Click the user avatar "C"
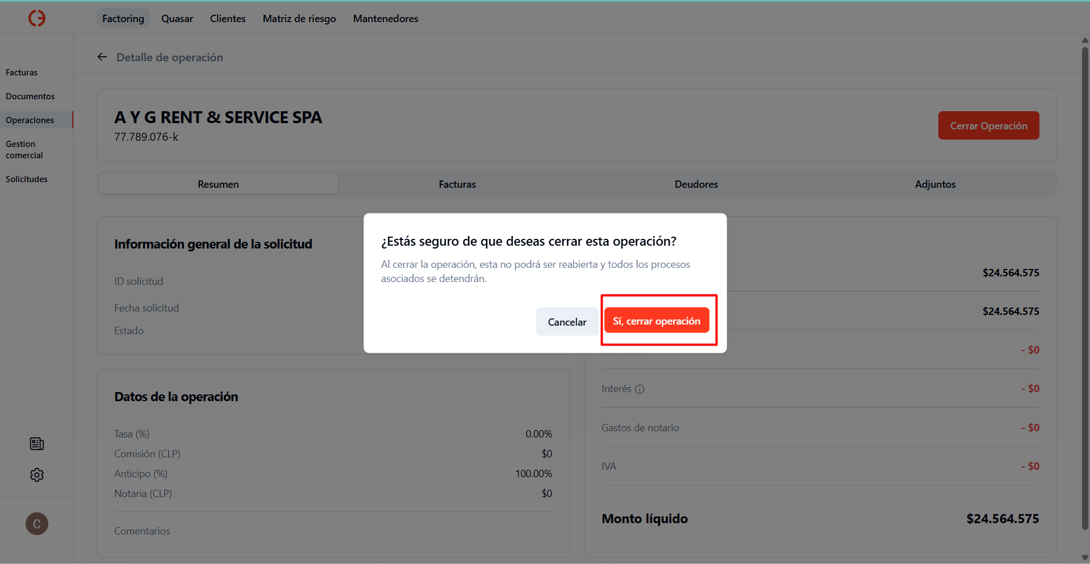 (36, 523)
